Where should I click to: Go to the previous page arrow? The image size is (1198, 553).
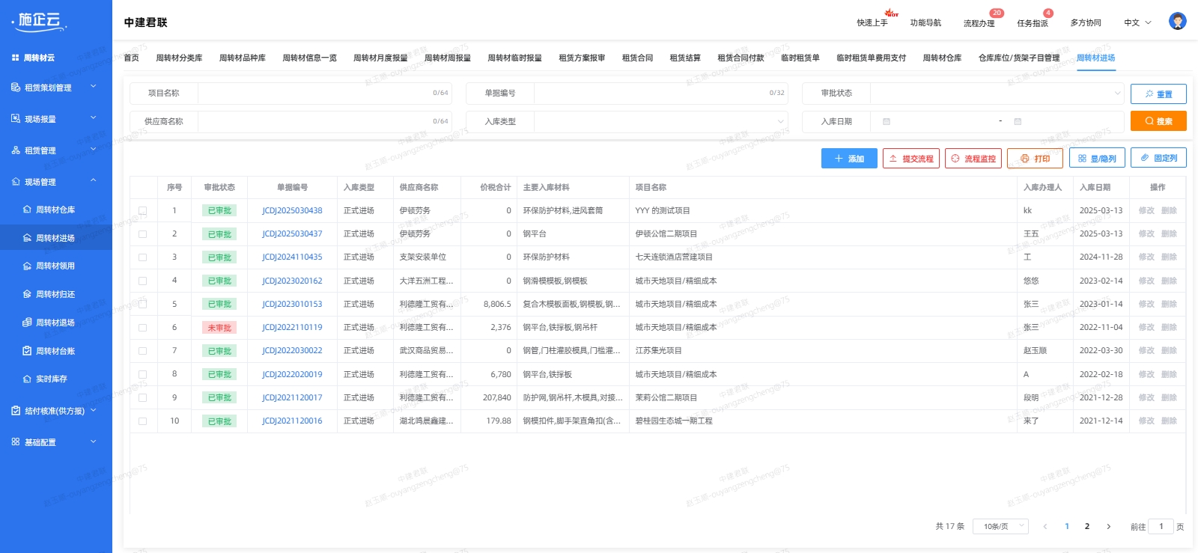(x=1045, y=527)
